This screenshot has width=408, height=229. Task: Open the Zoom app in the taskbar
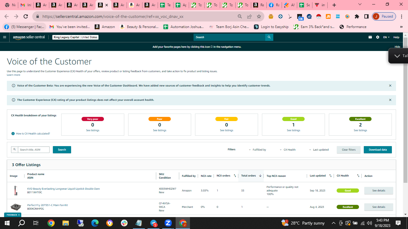168,223
